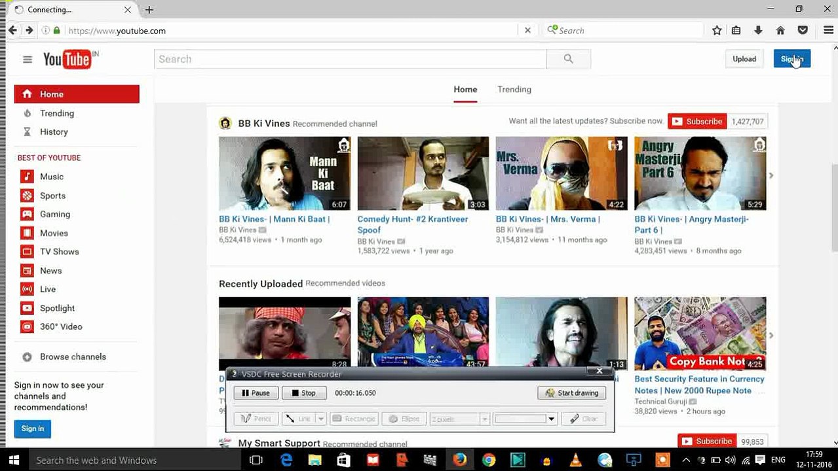Click Start drawing in the recorder
The width and height of the screenshot is (838, 471).
(571, 393)
